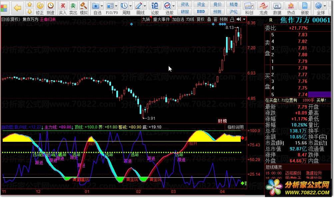
Task: Click the 趋势图 indicator label
Action: pos(7,127)
